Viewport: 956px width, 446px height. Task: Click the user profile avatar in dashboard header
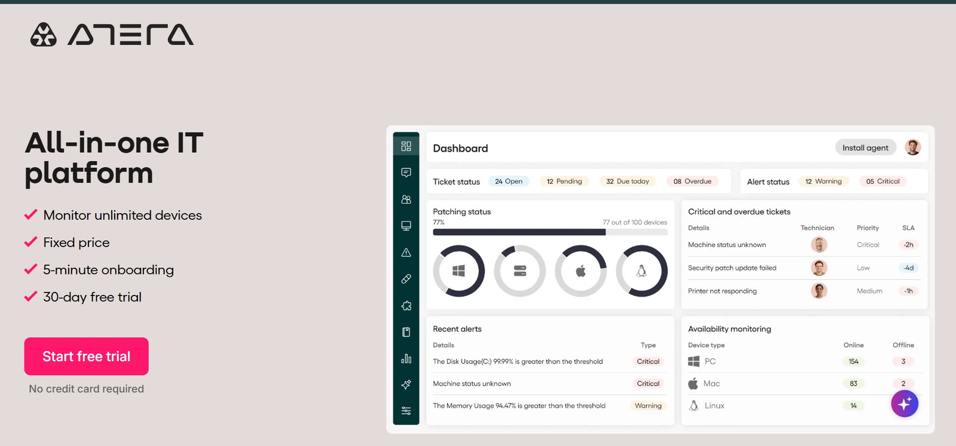click(x=912, y=147)
